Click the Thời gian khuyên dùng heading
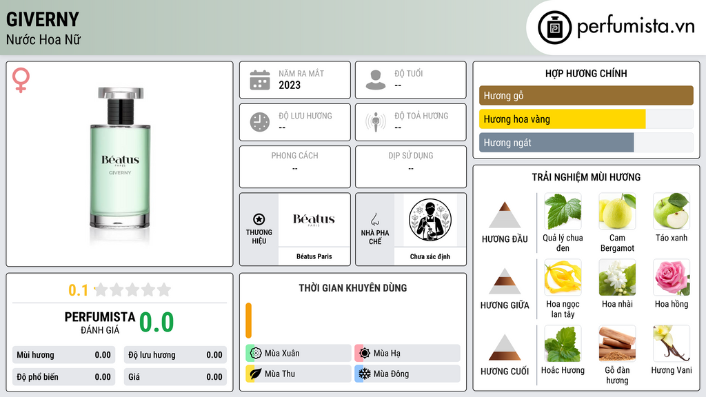 pyautogui.click(x=353, y=288)
